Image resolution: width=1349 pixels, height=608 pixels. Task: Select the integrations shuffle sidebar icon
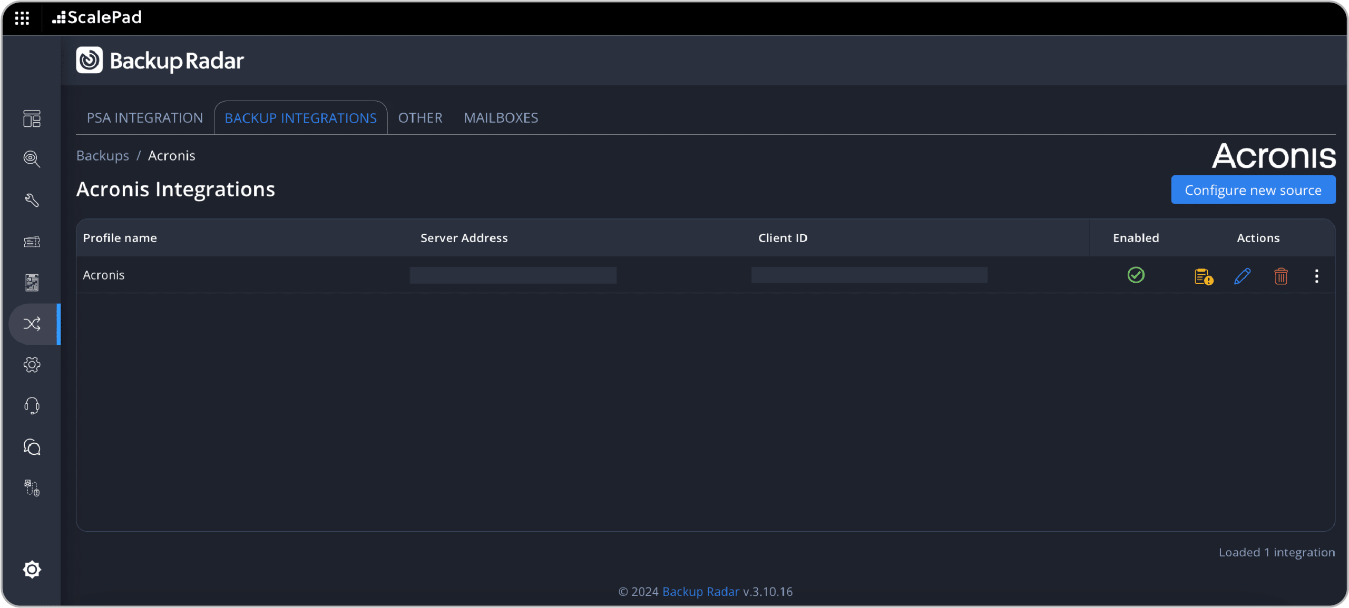click(32, 324)
